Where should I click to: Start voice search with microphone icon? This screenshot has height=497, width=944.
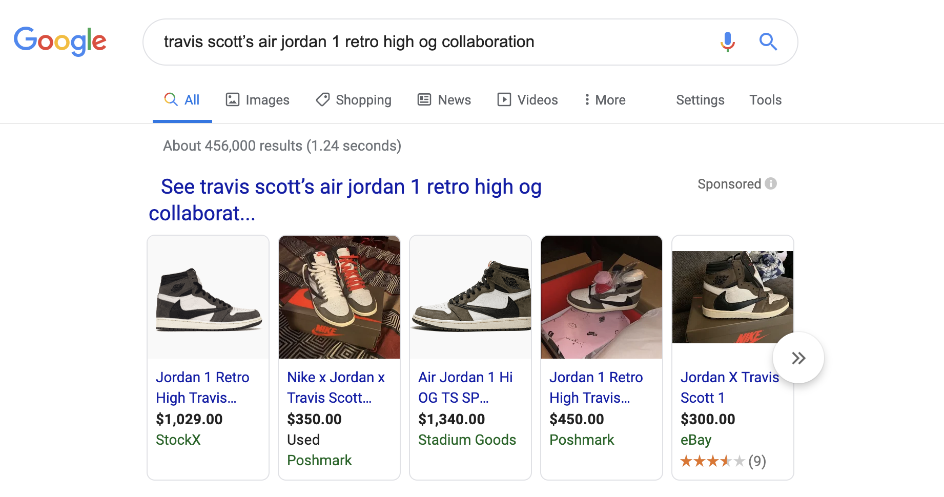[x=727, y=42]
